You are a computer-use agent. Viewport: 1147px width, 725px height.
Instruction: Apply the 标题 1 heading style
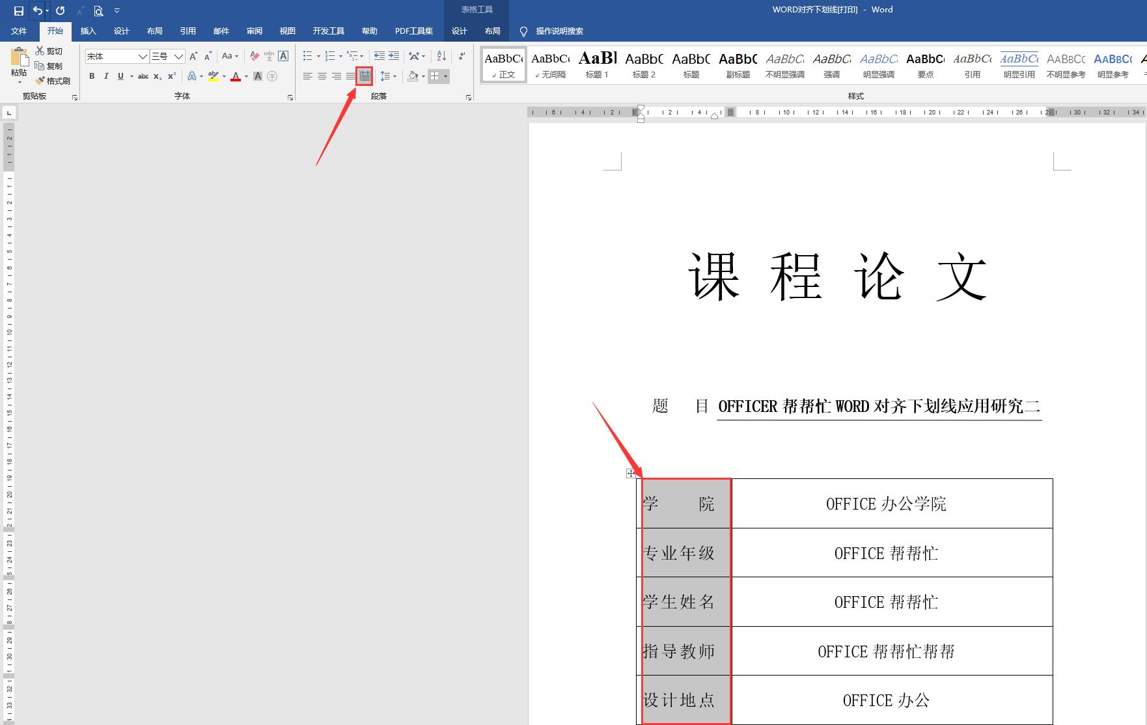597,65
